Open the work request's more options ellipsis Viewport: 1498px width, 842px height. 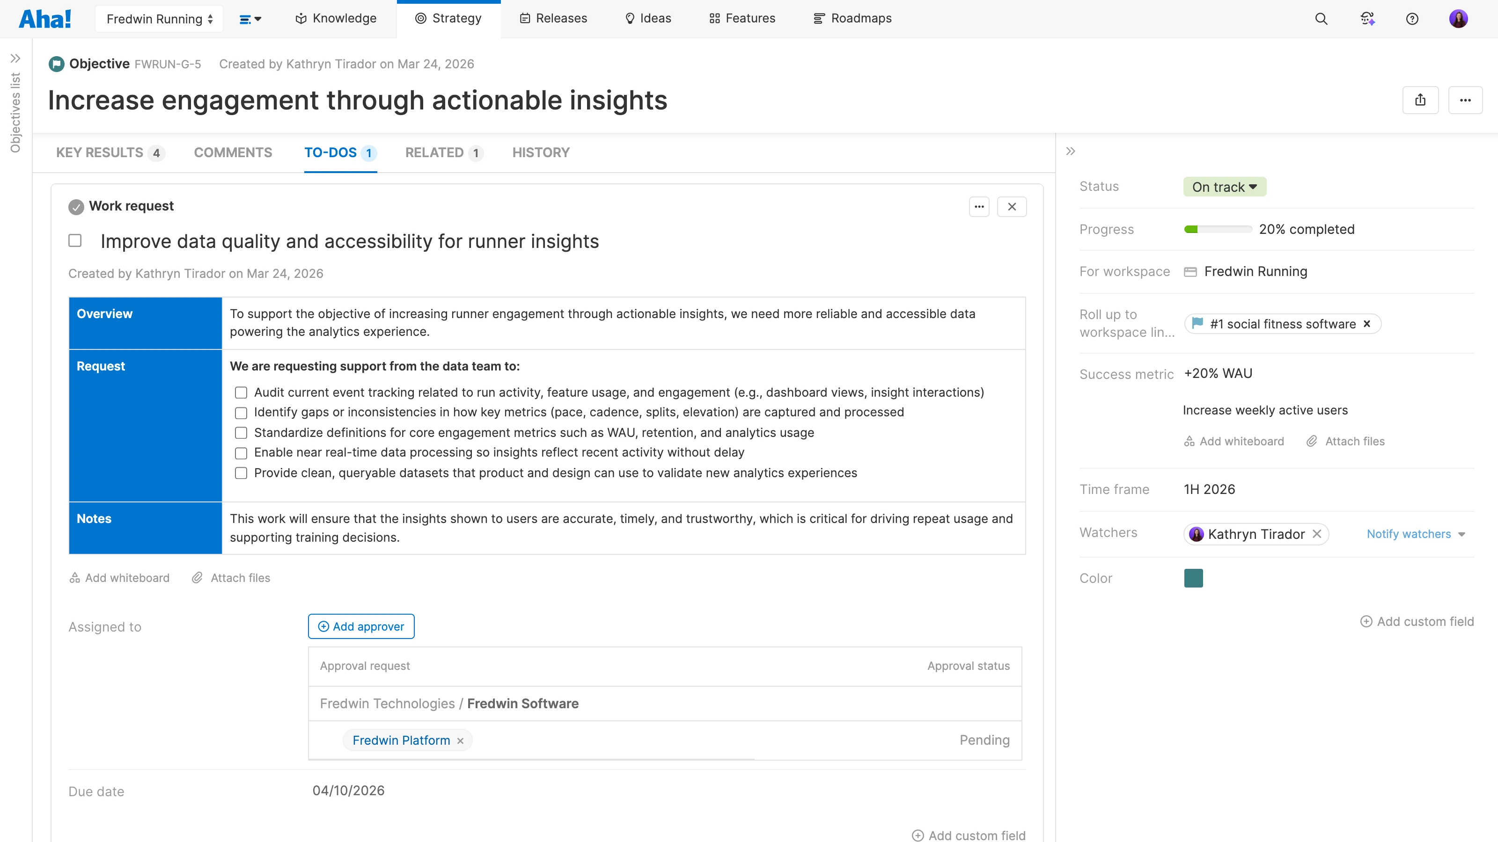(x=979, y=206)
